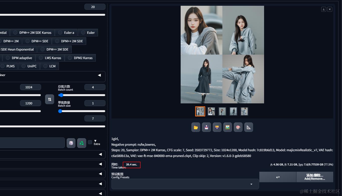
Task: Expand the Refiner section arrow
Action: tap(99, 75)
